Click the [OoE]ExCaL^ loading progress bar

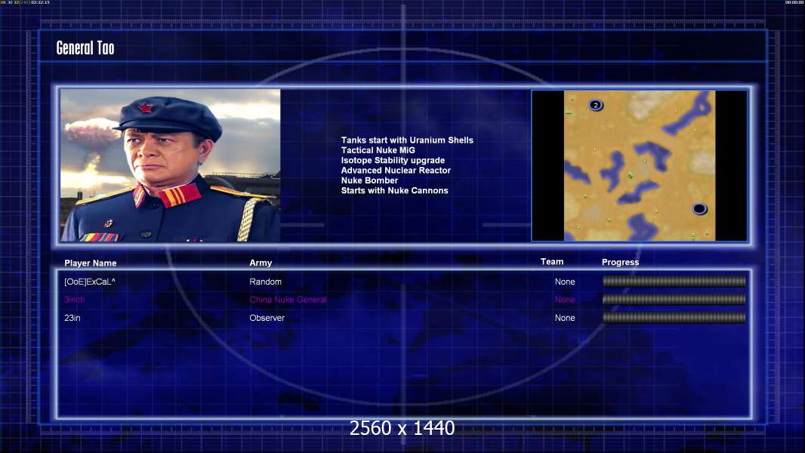(x=674, y=281)
